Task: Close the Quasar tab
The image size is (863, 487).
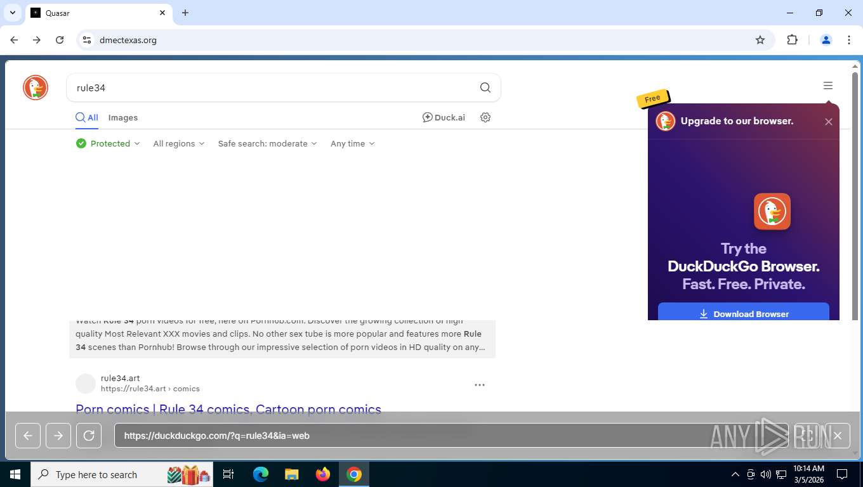Action: [162, 13]
